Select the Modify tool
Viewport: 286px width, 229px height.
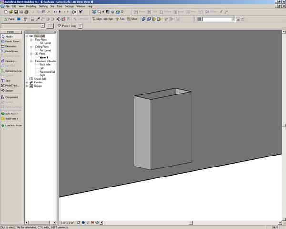10,36
